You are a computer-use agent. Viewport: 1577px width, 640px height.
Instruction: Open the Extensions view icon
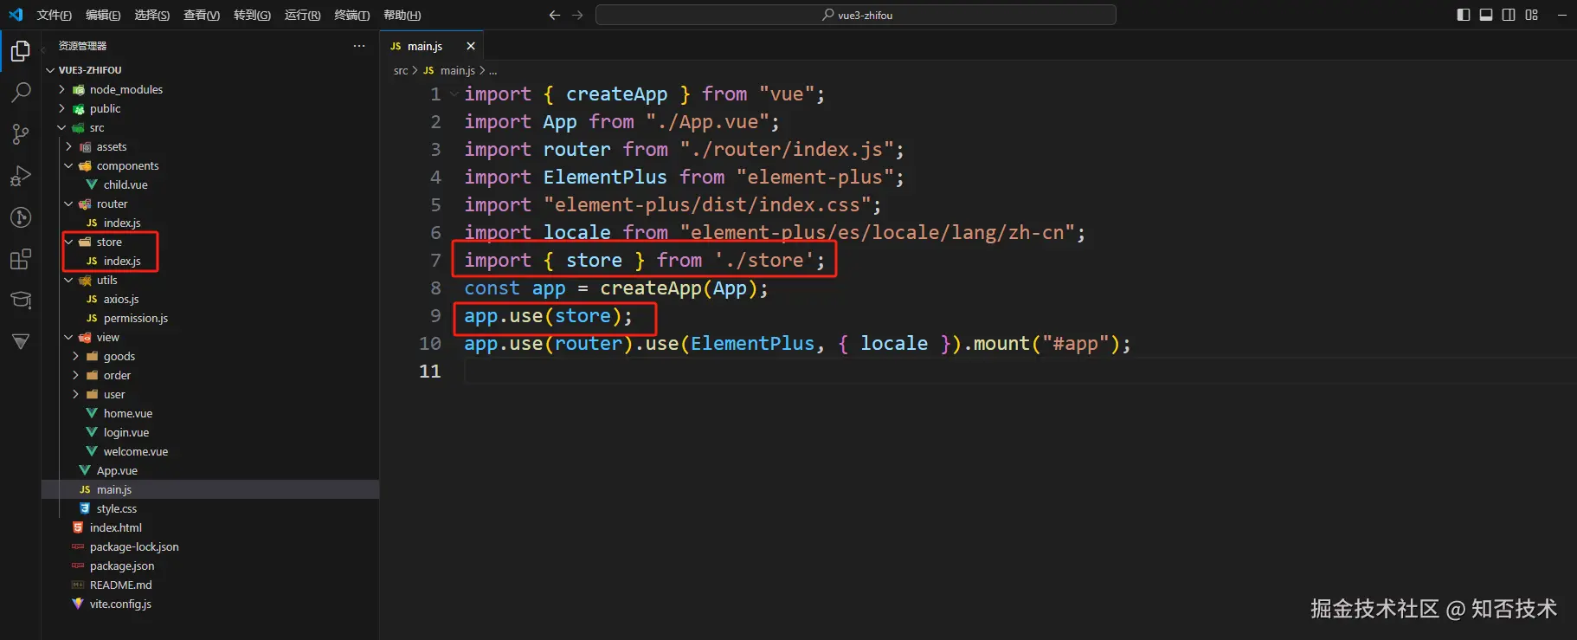(21, 259)
